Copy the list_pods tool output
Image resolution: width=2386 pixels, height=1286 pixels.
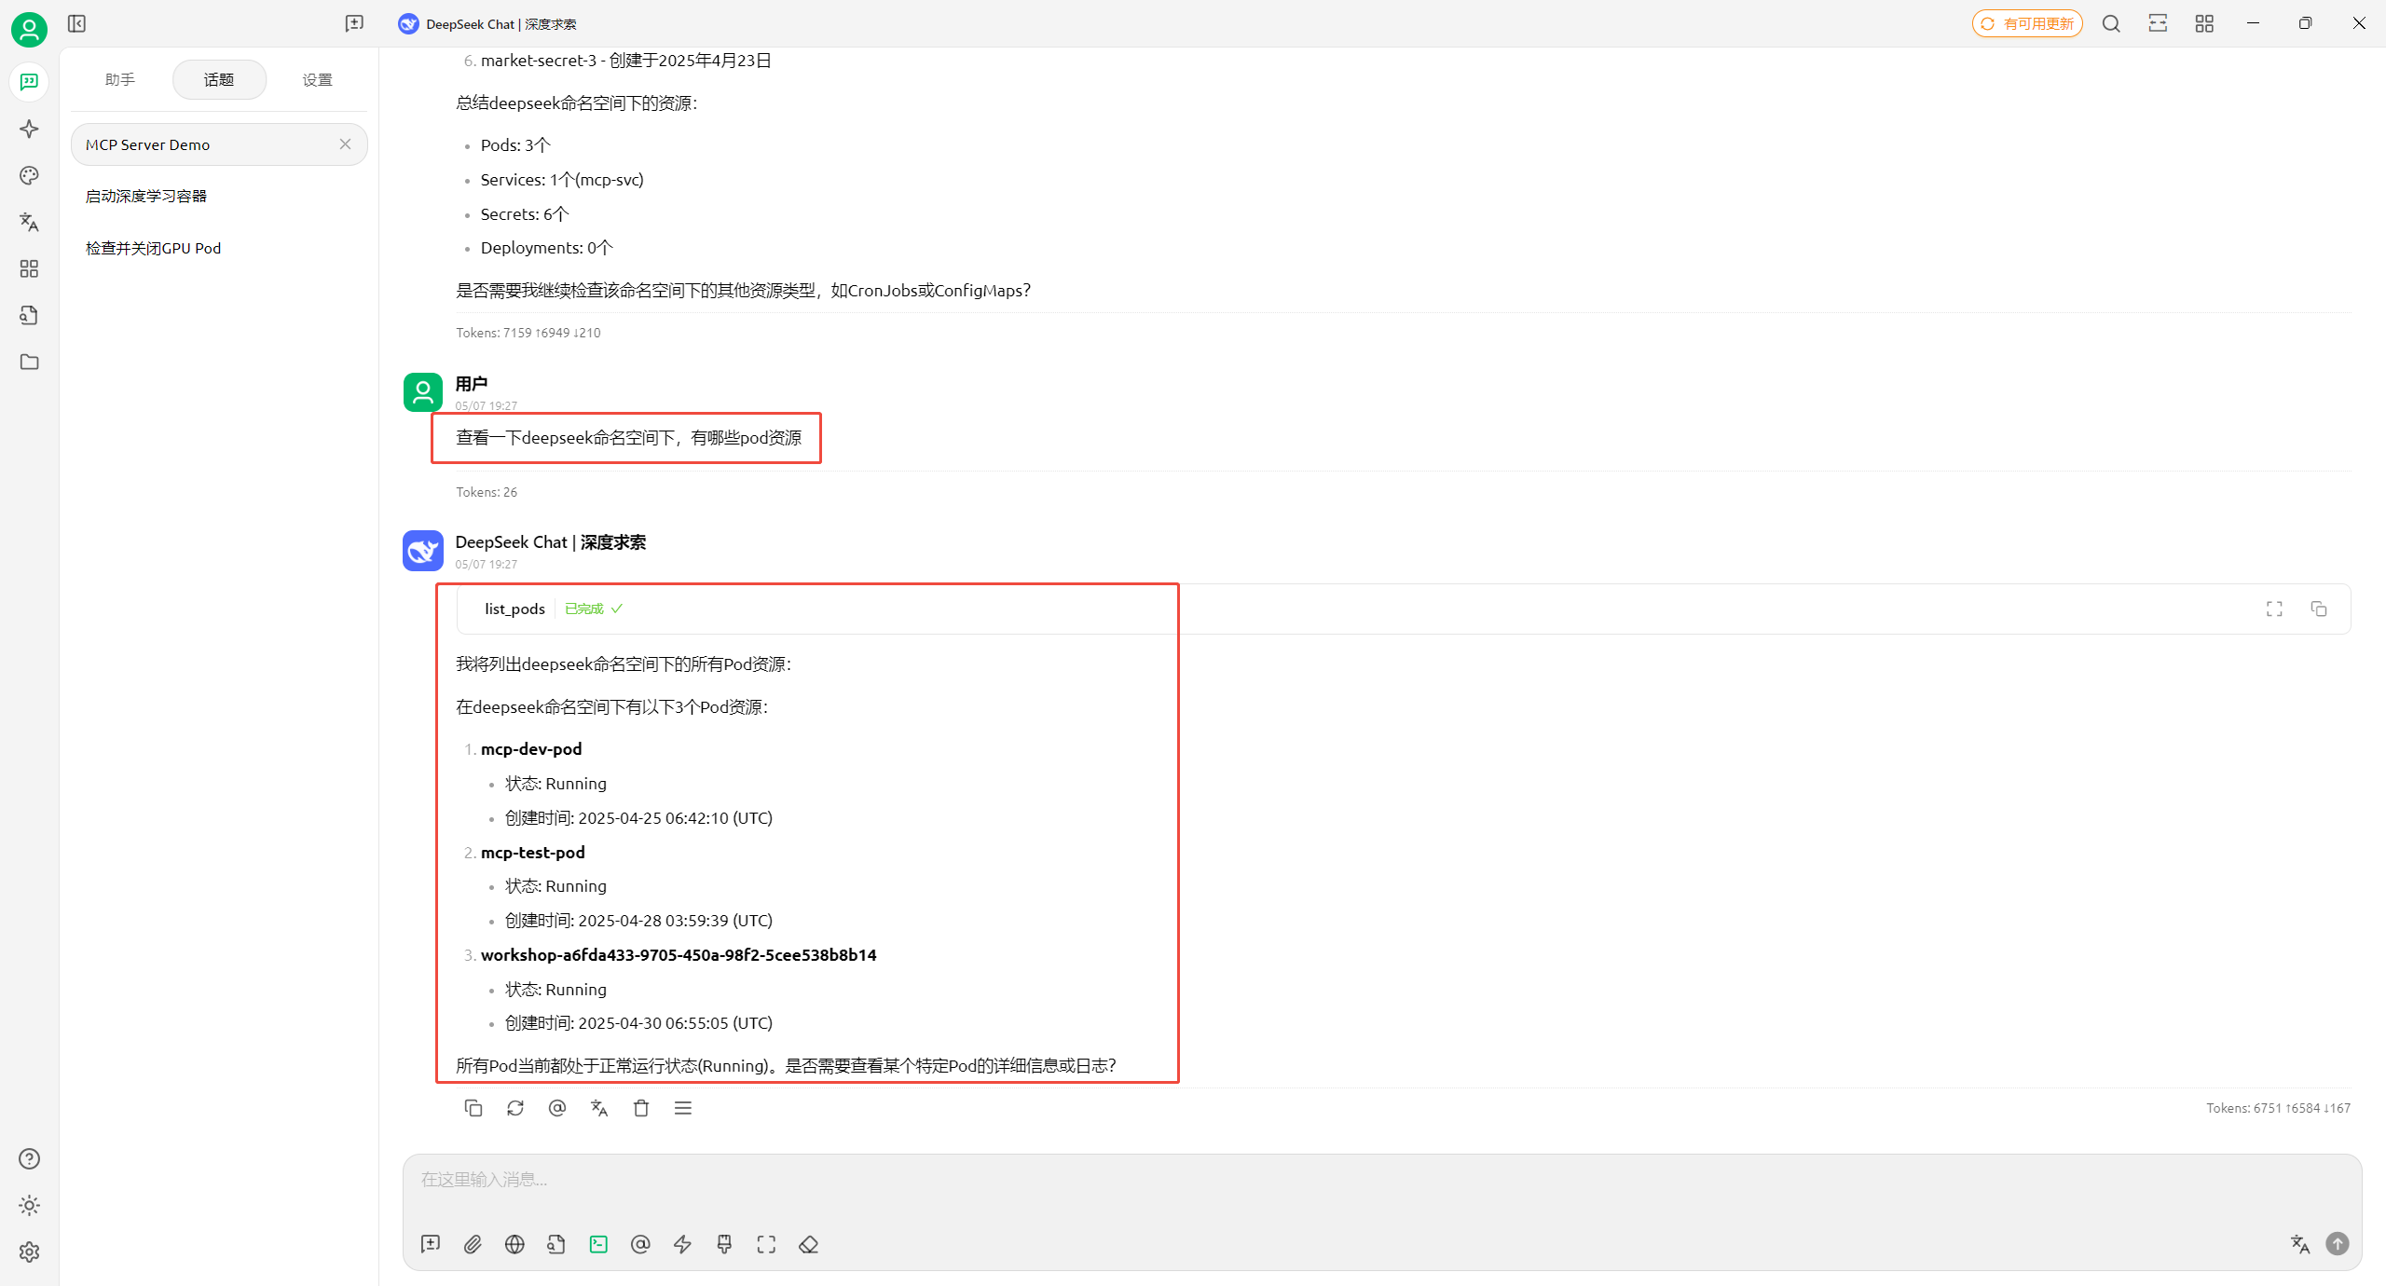coord(2319,609)
